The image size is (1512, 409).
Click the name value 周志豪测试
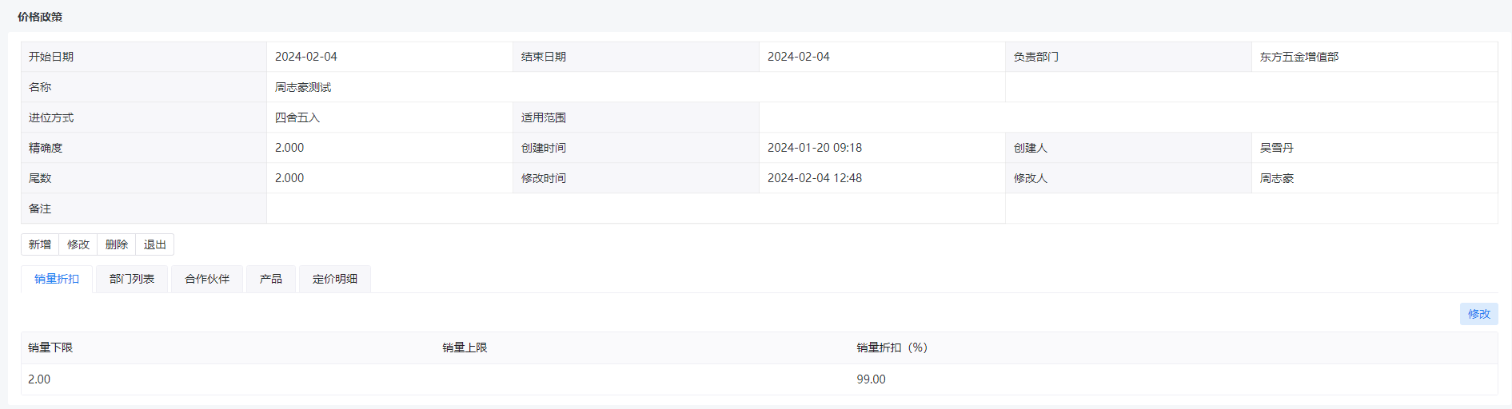303,87
